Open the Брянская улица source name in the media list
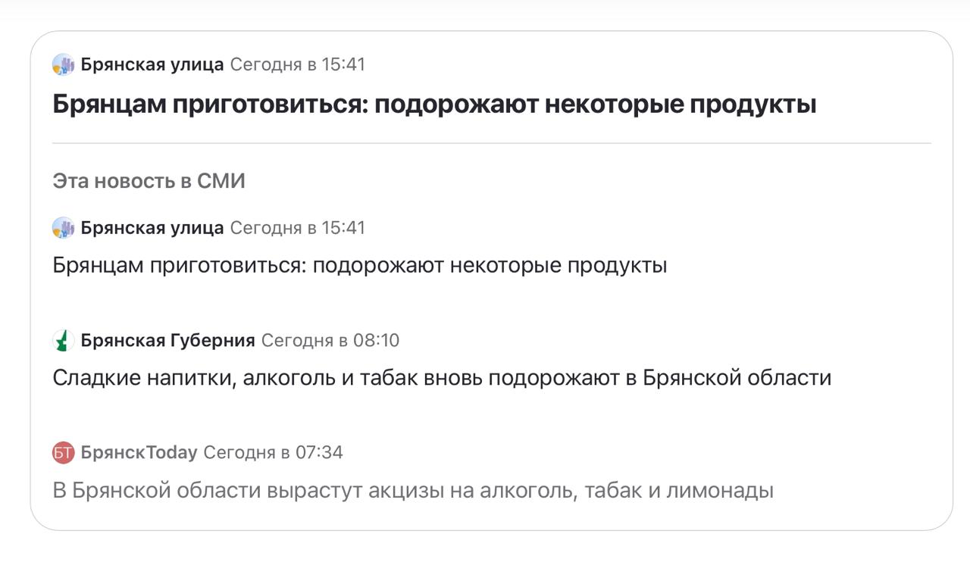Viewport: 970px width, 562px height. pos(152,228)
